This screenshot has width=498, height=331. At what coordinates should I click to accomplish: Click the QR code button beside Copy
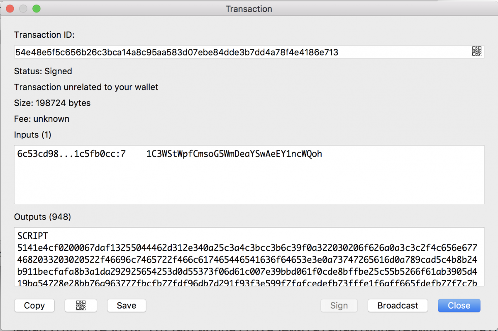pyautogui.click(x=81, y=306)
